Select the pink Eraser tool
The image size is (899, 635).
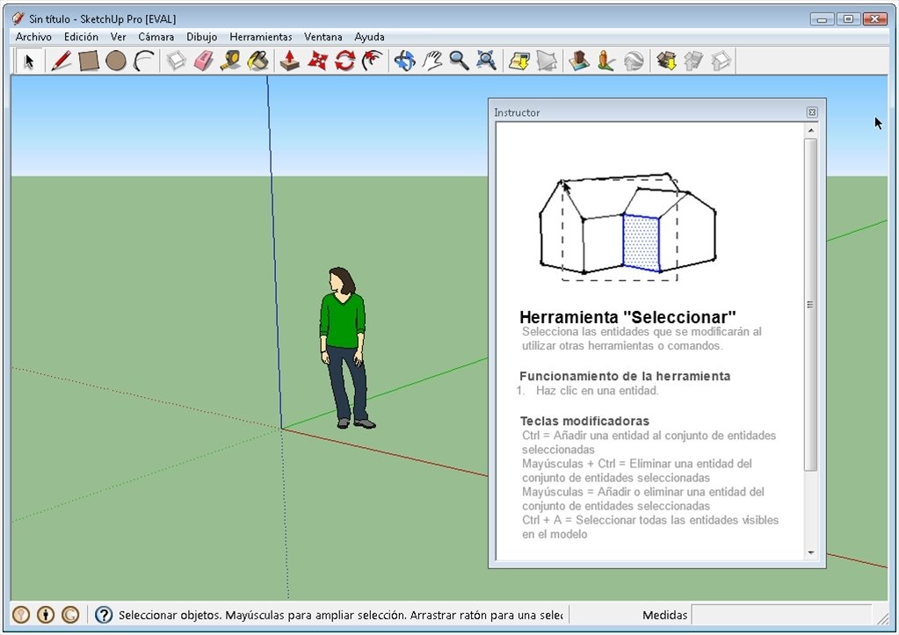(204, 61)
